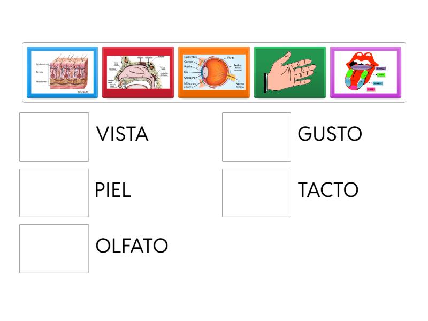Select the skin anatomy image card
428x321 pixels.
pyautogui.click(x=62, y=72)
